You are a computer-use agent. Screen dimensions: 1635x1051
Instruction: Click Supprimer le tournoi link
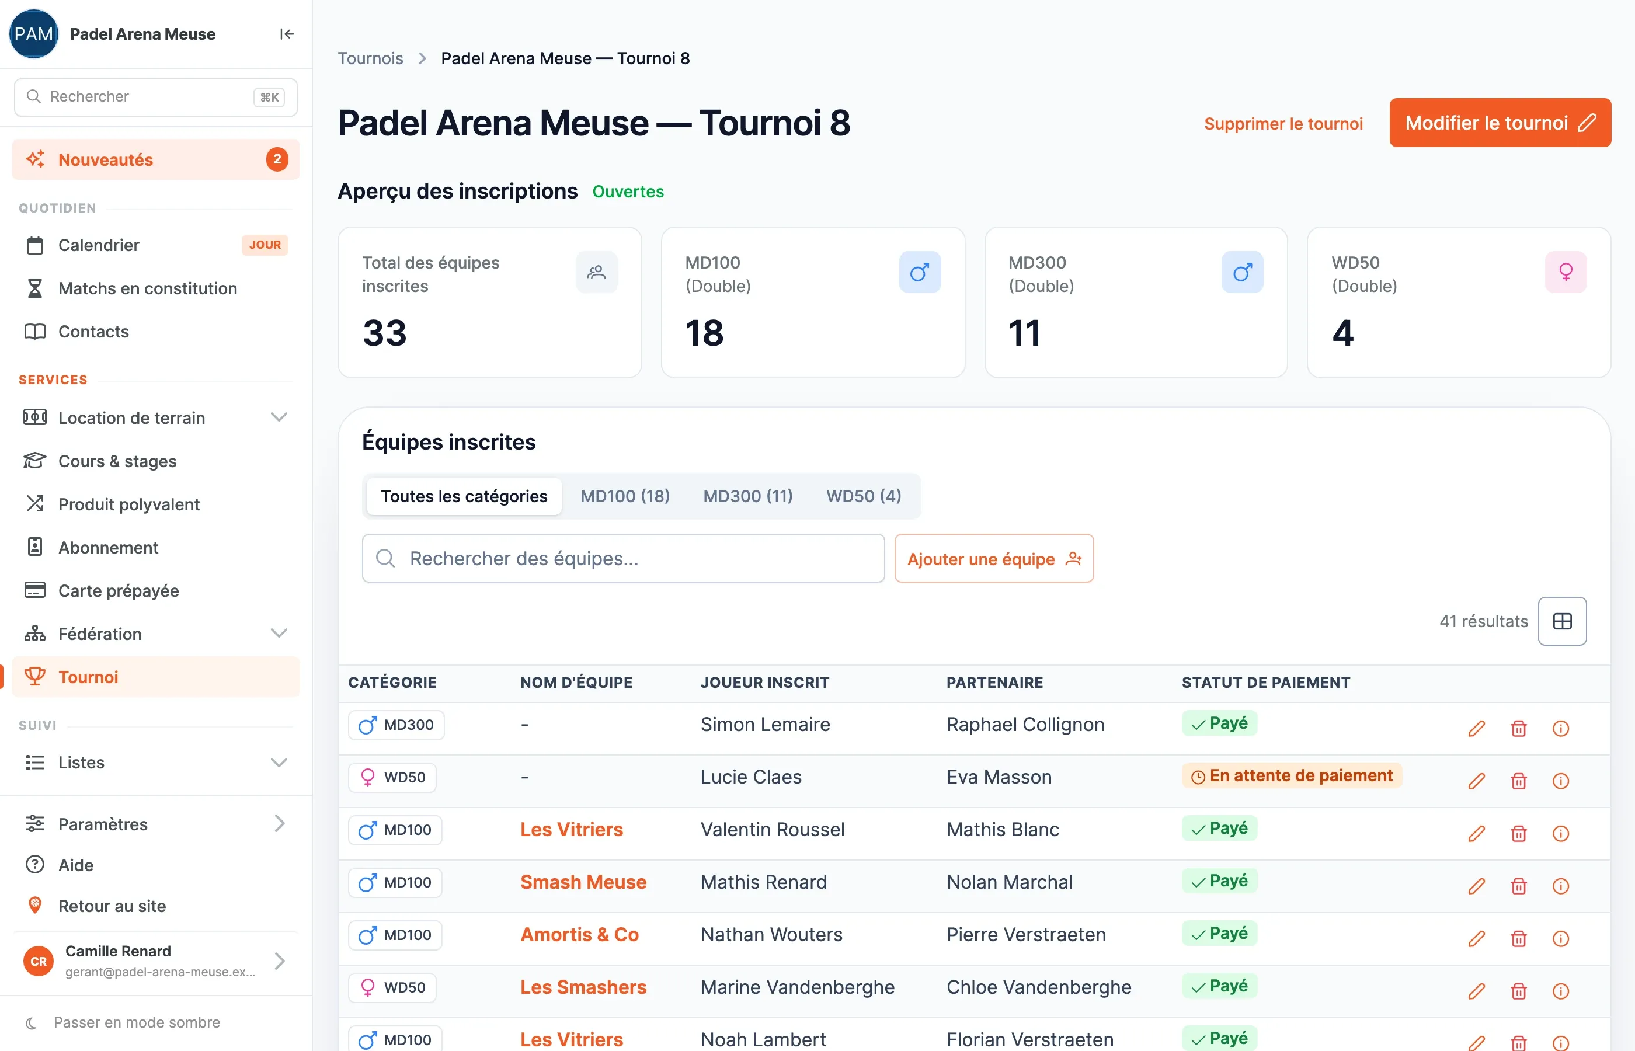pyautogui.click(x=1283, y=124)
